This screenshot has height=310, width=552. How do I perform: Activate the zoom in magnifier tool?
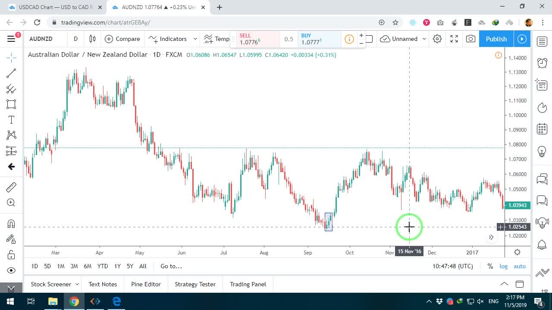pyautogui.click(x=11, y=203)
